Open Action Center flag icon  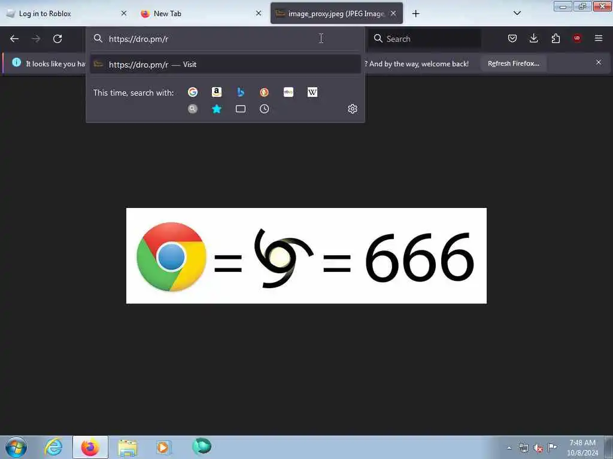pyautogui.click(x=553, y=448)
